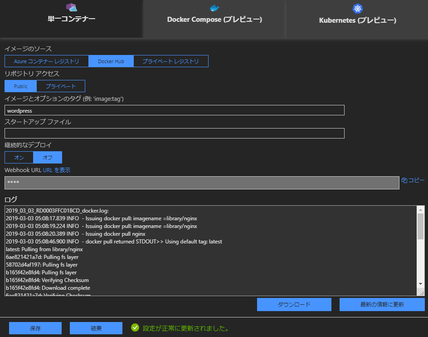Click the 継続的なデプロイ label
Viewport: 428px width, 337px height.
point(28,145)
